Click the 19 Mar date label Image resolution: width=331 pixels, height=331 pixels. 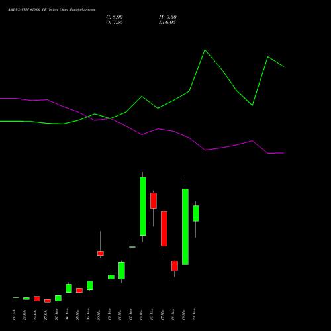pos(183,314)
